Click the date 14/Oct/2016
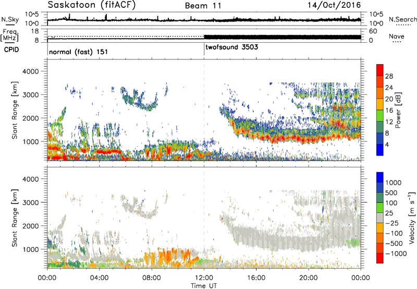Viewport: 417px width, 289px height. [334, 5]
